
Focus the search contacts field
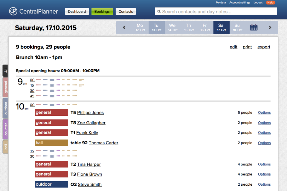[x=216, y=11]
